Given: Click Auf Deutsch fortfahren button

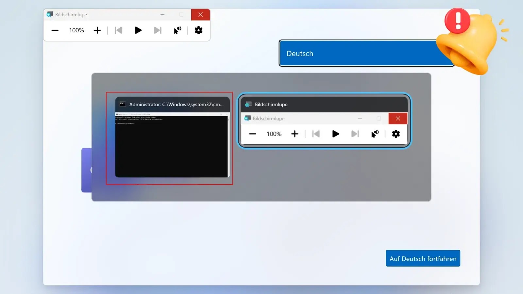Looking at the screenshot, I should click(423, 258).
